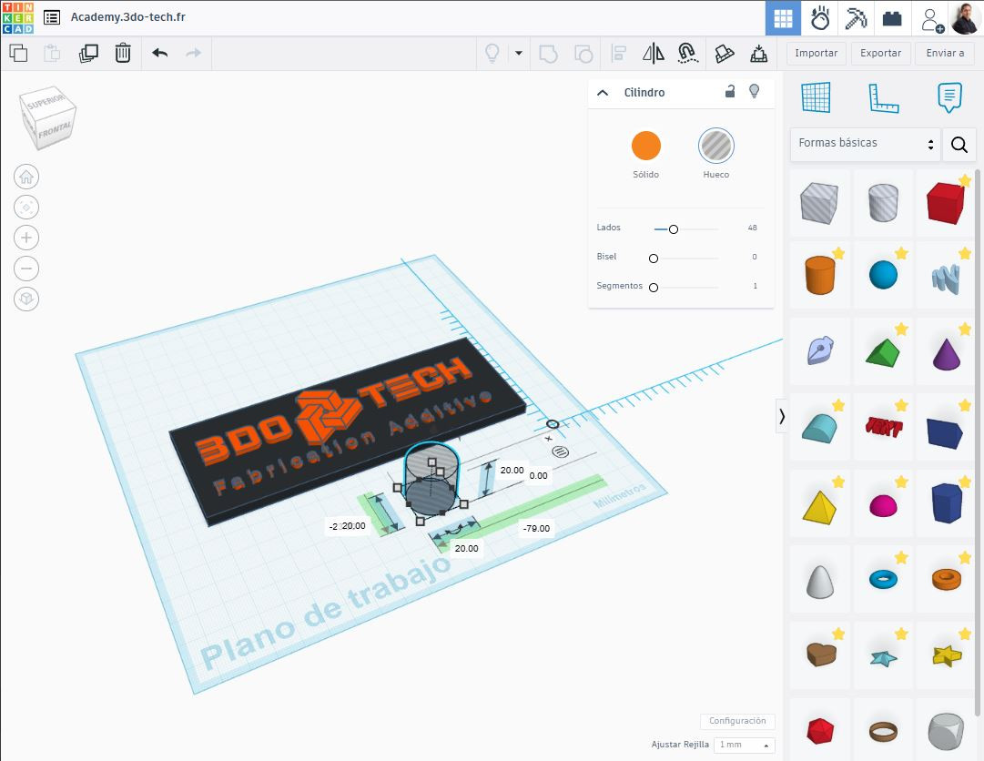Switch to Sim Lab view
Image resolution: width=984 pixels, height=761 pixels.
tap(819, 18)
